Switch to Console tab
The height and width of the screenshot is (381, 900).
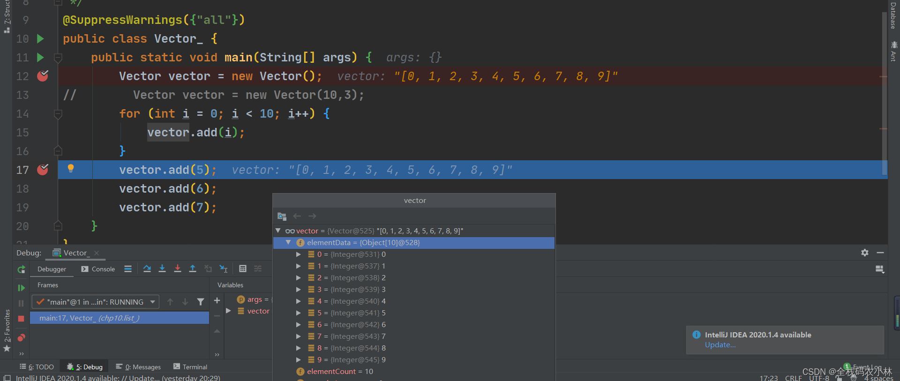(98, 269)
